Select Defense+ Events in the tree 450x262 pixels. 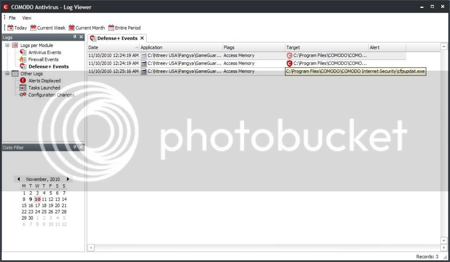[x=48, y=66]
